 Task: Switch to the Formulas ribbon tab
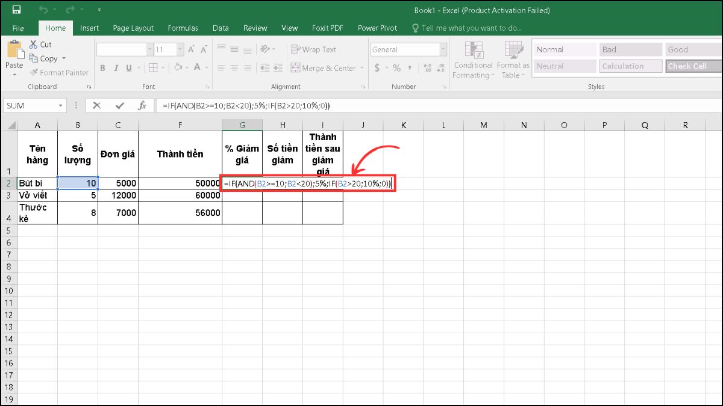pyautogui.click(x=183, y=28)
